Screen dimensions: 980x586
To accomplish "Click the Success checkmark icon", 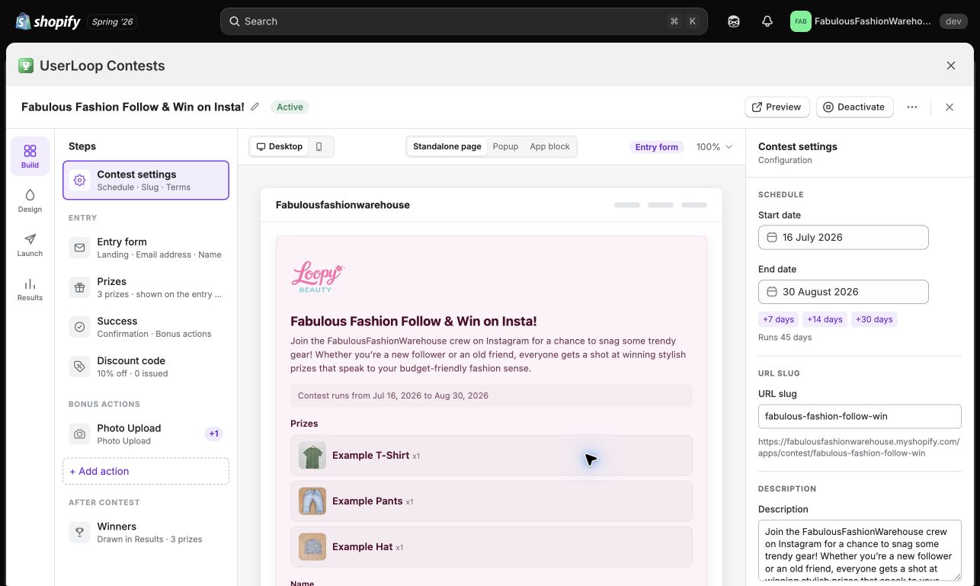I will 79,327.
